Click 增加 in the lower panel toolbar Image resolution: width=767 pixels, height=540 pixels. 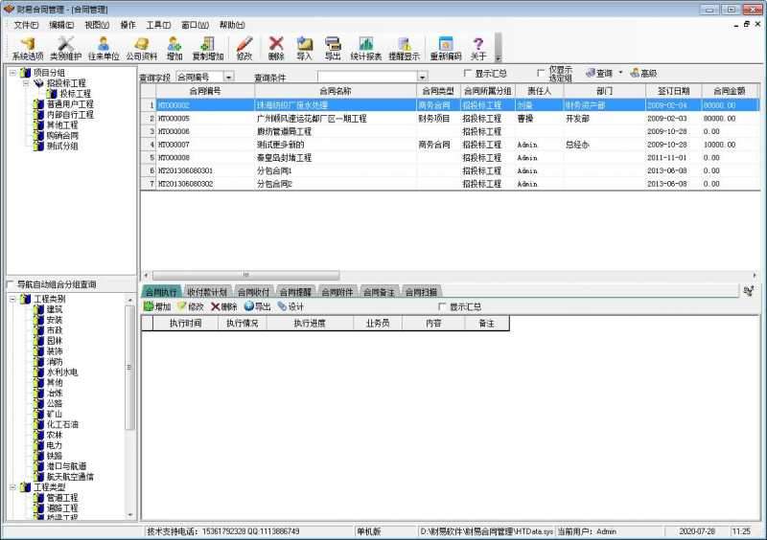(x=157, y=307)
